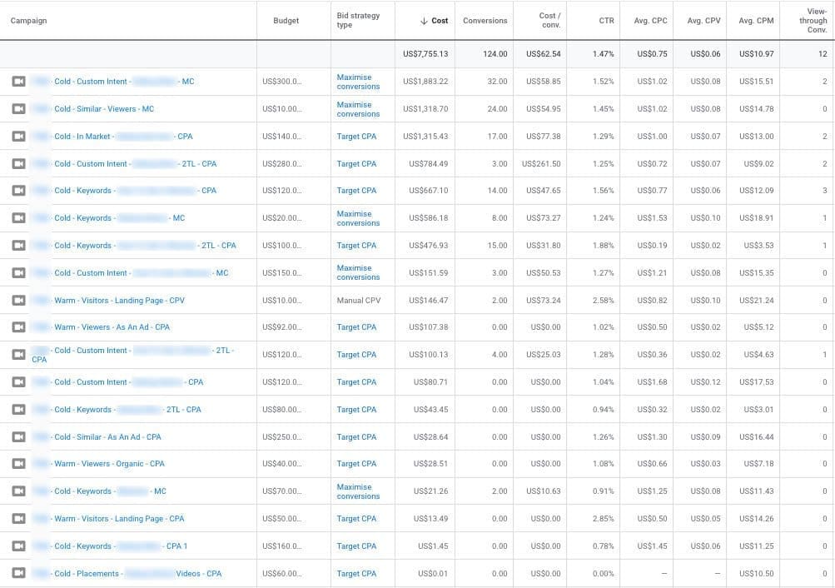Open the Warm - Visitors - Landing Page - CPA campaign
The width and height of the screenshot is (835, 588).
coord(122,518)
